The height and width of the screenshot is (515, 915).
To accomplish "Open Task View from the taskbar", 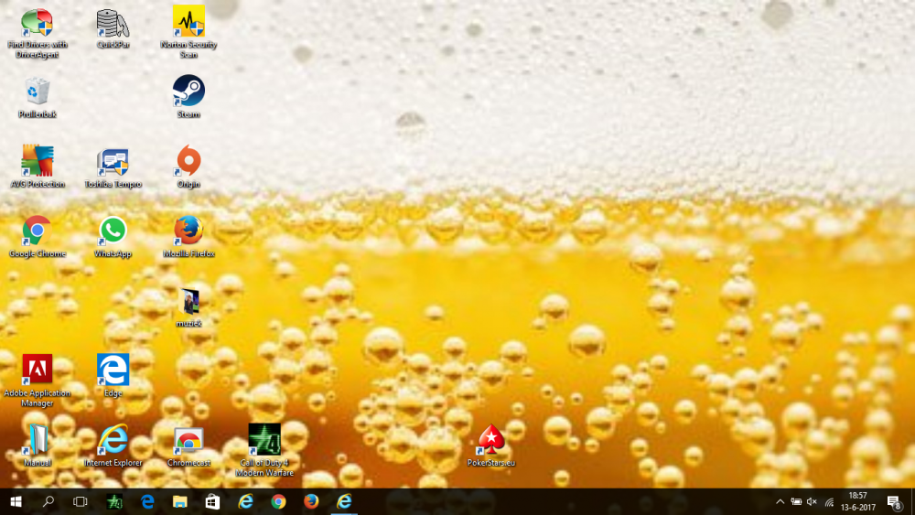I will 80,501.
